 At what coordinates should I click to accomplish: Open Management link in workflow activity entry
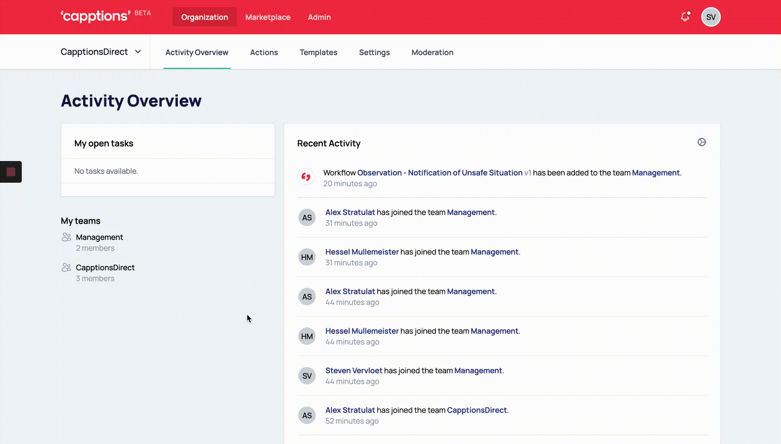click(656, 173)
